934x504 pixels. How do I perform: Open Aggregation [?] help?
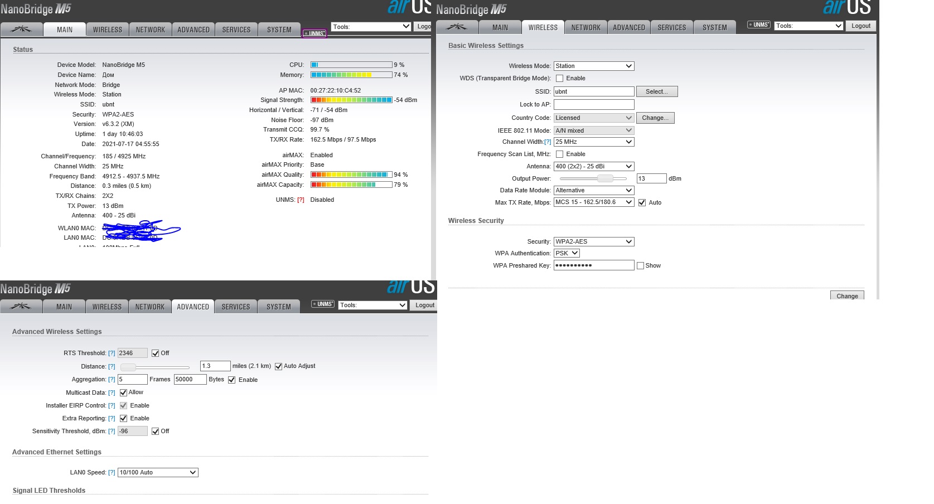pyautogui.click(x=112, y=380)
